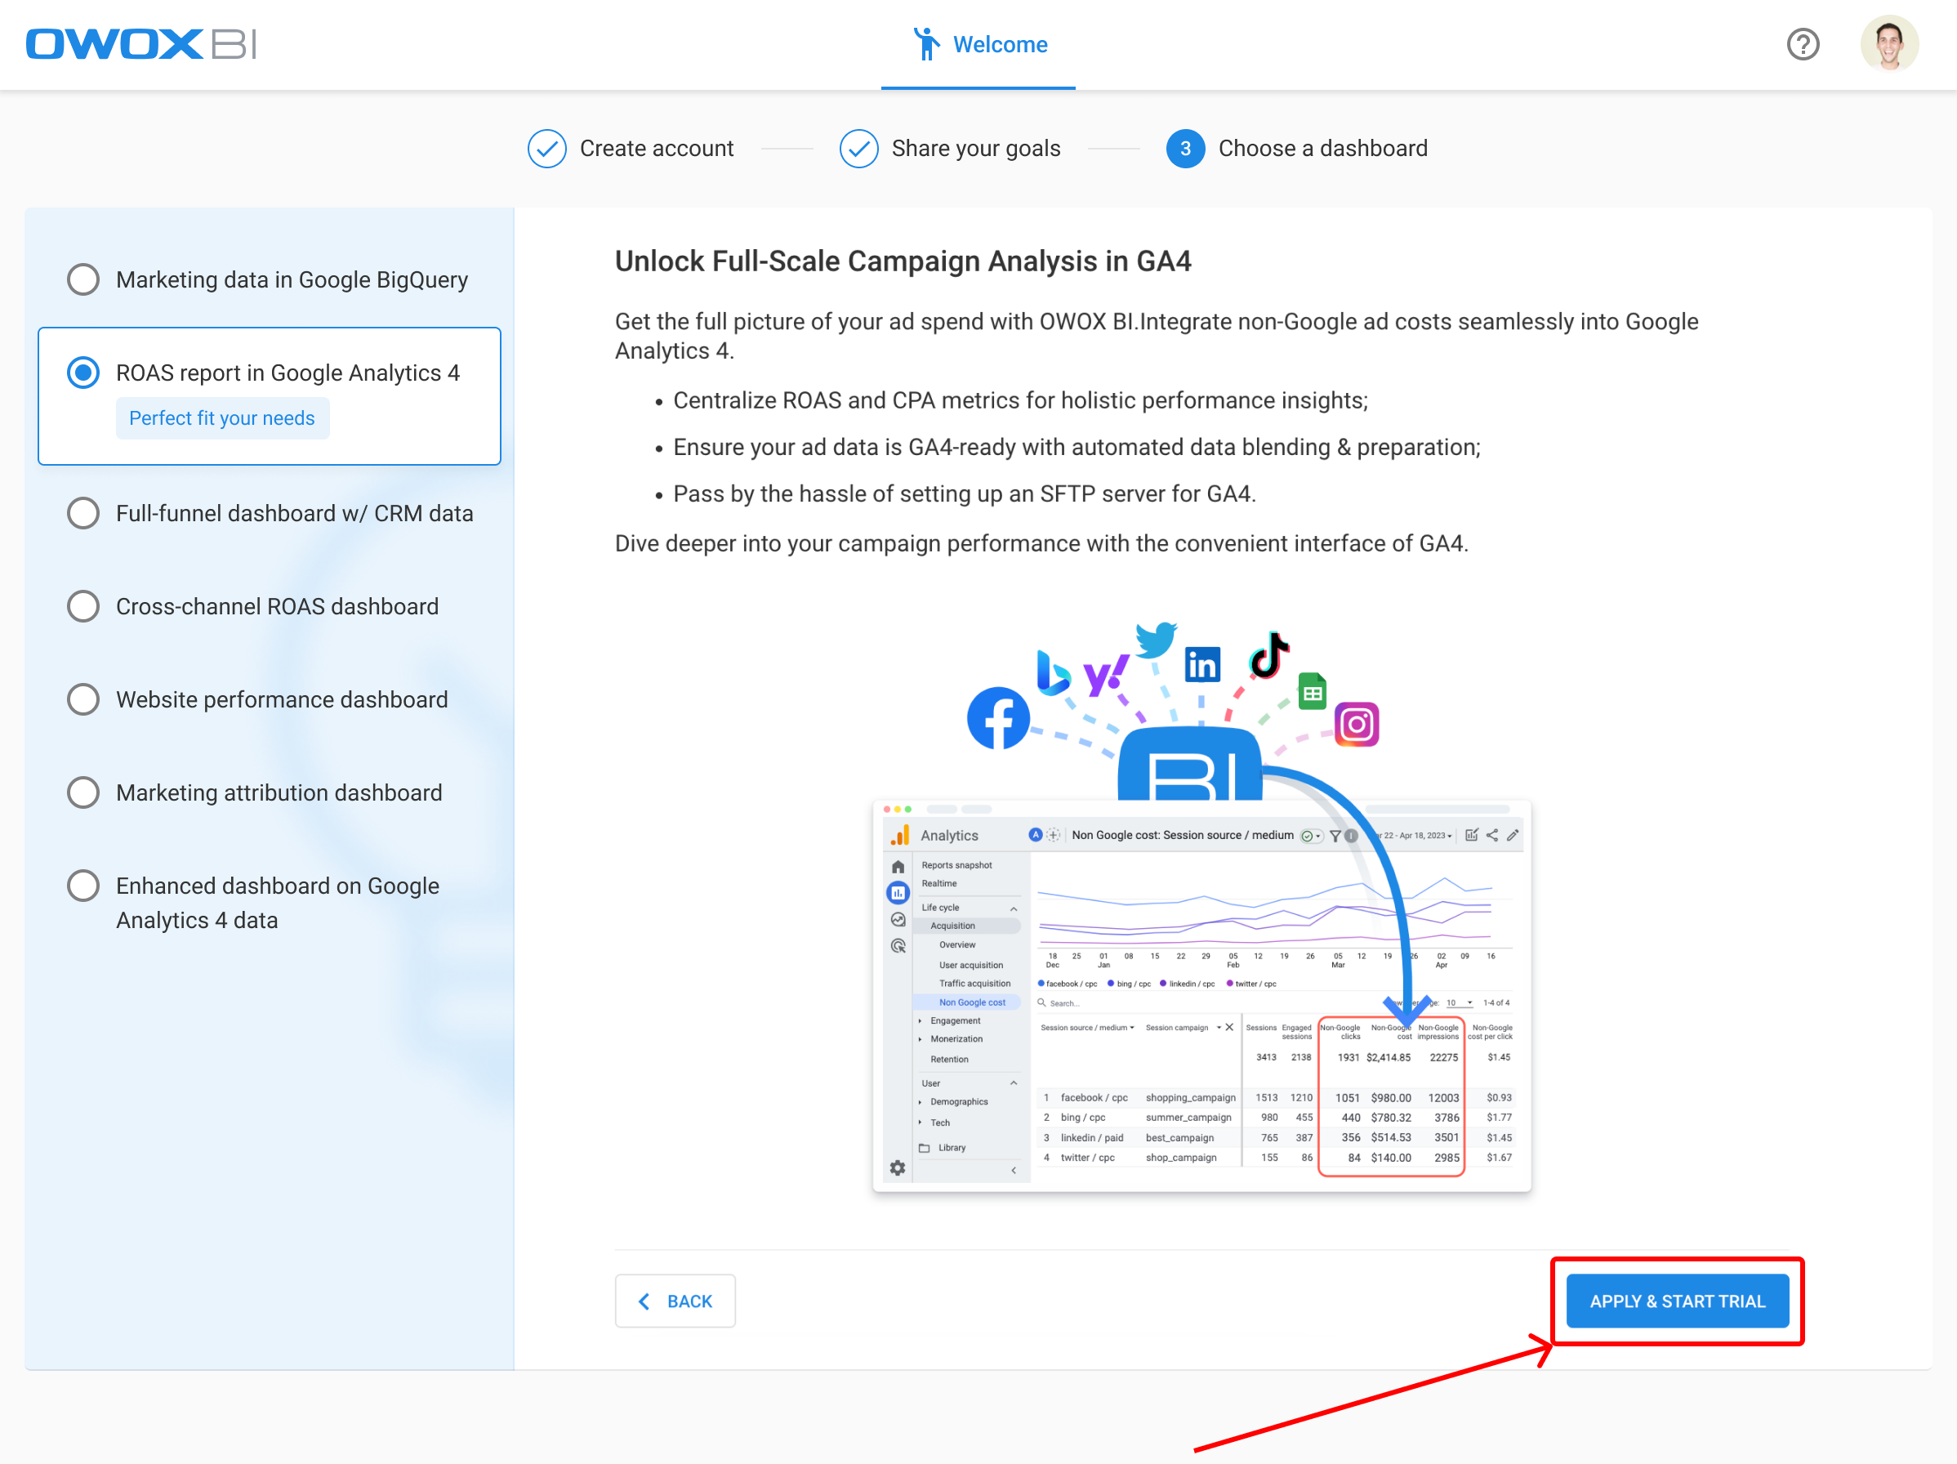
Task: Click the Perfect fit your needs badge
Action: [x=222, y=417]
